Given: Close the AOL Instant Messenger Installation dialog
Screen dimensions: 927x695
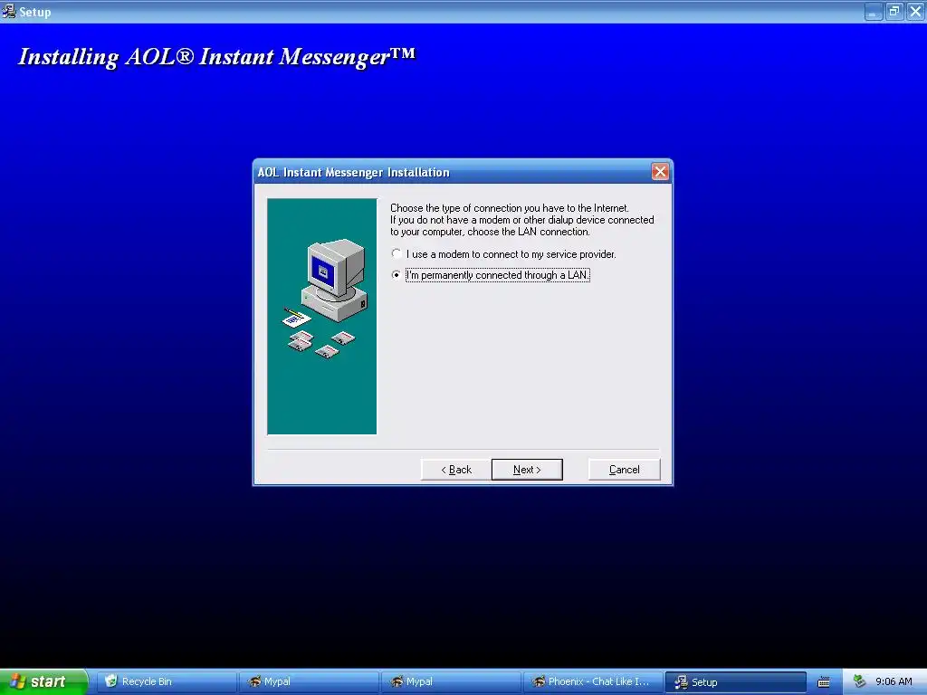Looking at the screenshot, I should coord(660,172).
